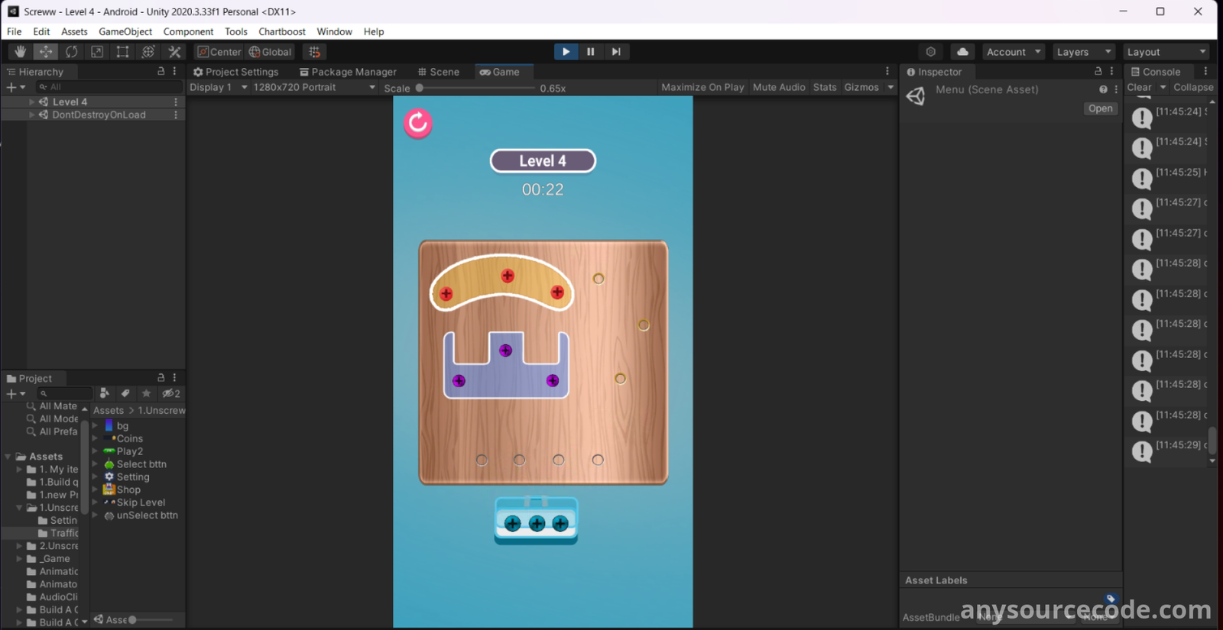The image size is (1223, 630).
Task: Open Collab services icon
Action: (930, 52)
